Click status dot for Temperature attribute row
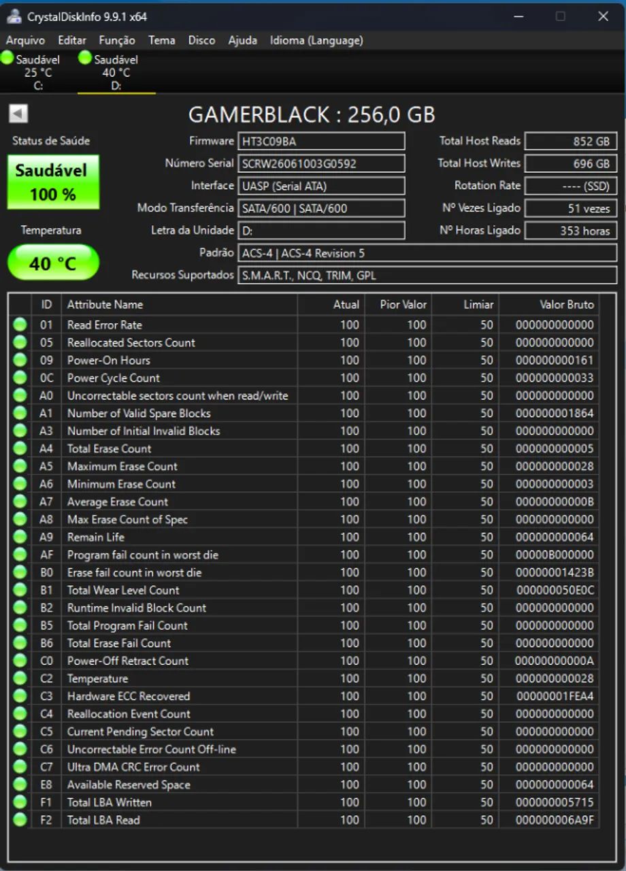 (x=20, y=678)
